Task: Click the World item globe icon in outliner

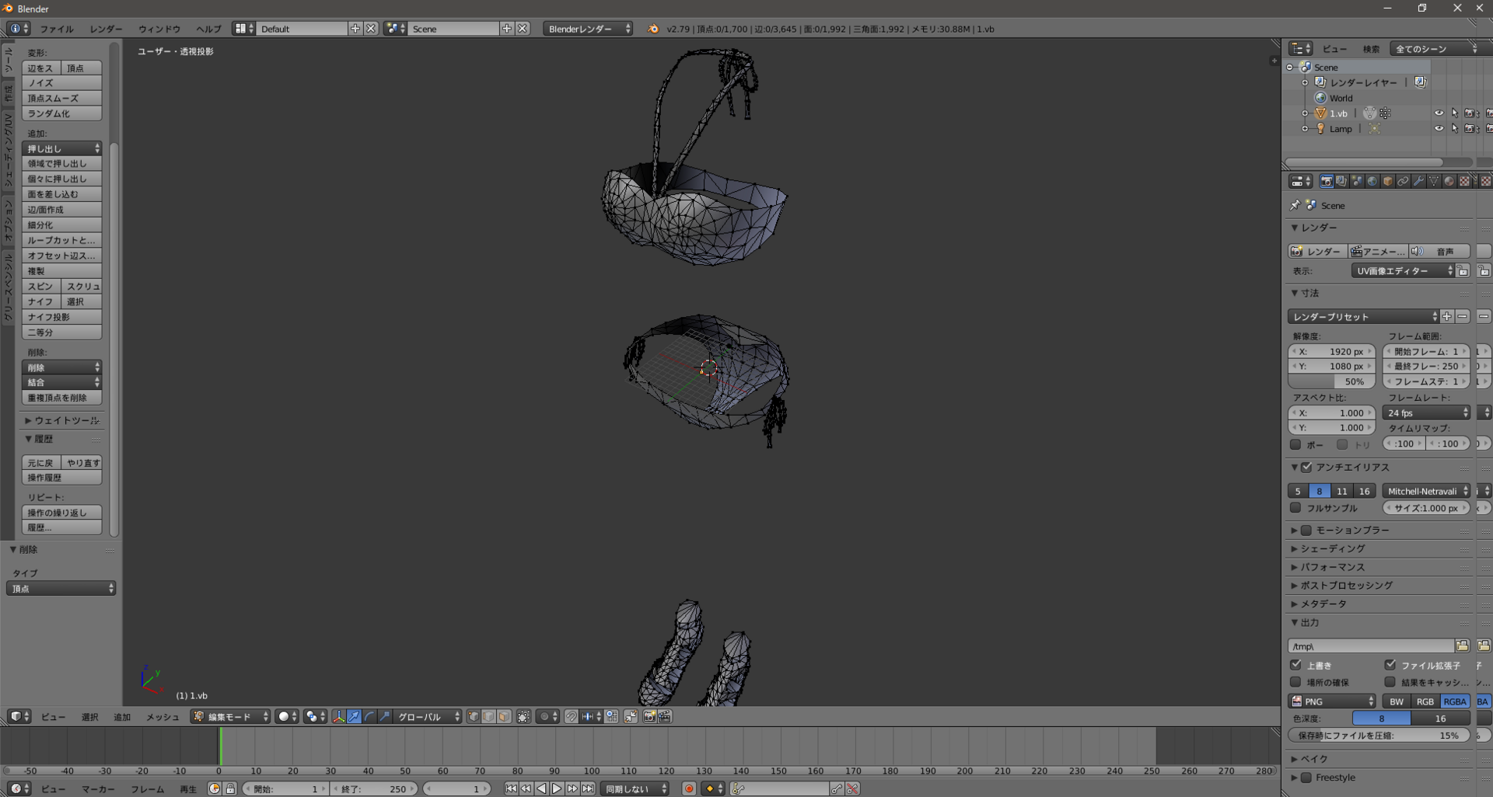Action: point(1320,98)
